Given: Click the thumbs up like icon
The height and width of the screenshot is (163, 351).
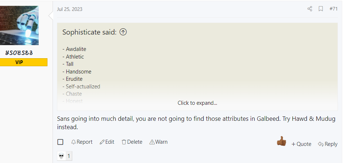Looking at the screenshot, I should (x=281, y=141).
